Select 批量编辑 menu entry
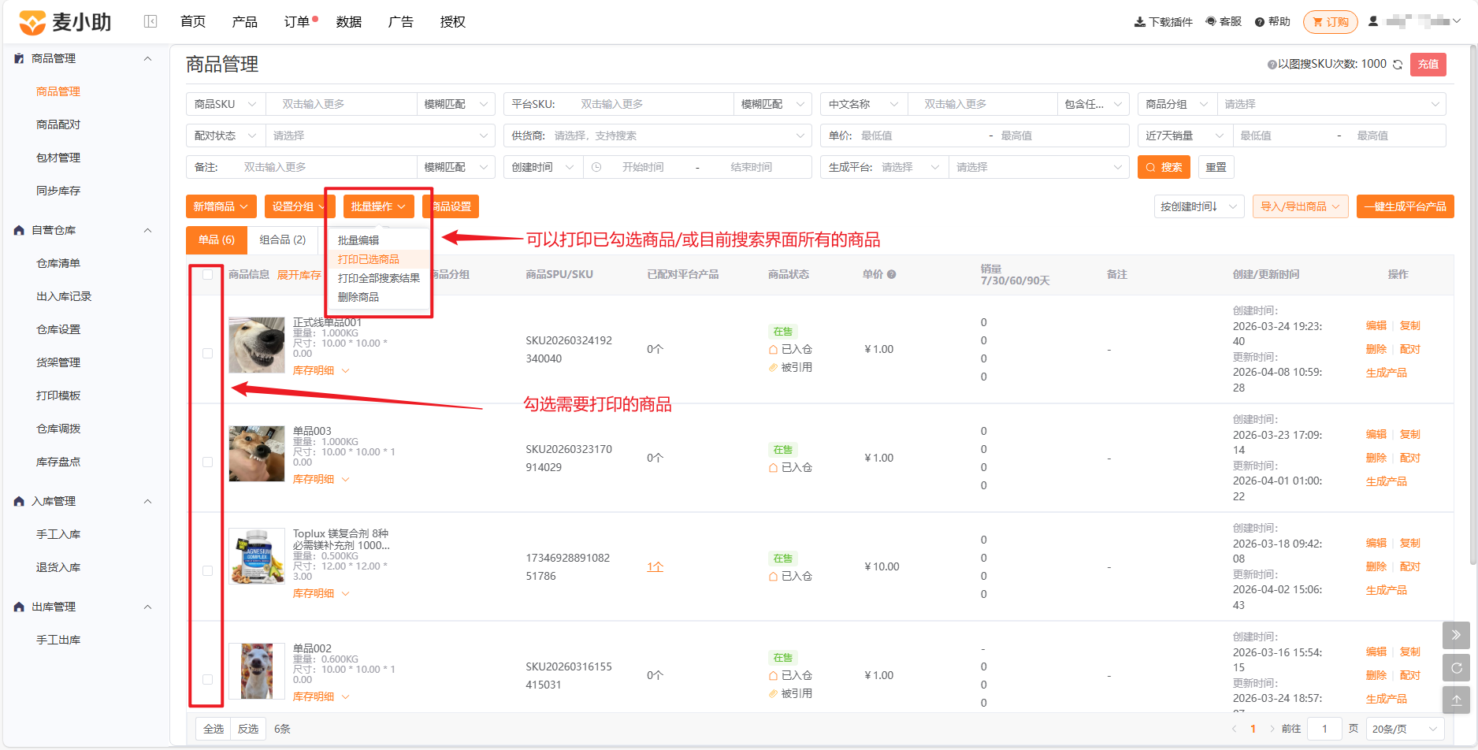Viewport: 1478px width, 750px height. pos(378,240)
